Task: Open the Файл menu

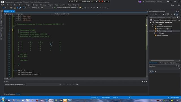Action: pyautogui.click(x=3, y=5)
